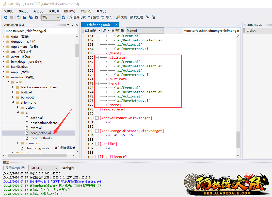The height and width of the screenshot is (197, 272).
Task: Click the 导入 import tool
Action: pos(107,17)
